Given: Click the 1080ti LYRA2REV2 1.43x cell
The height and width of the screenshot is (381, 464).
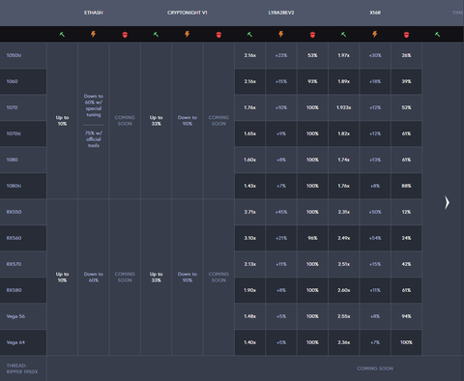Looking at the screenshot, I should [x=249, y=186].
